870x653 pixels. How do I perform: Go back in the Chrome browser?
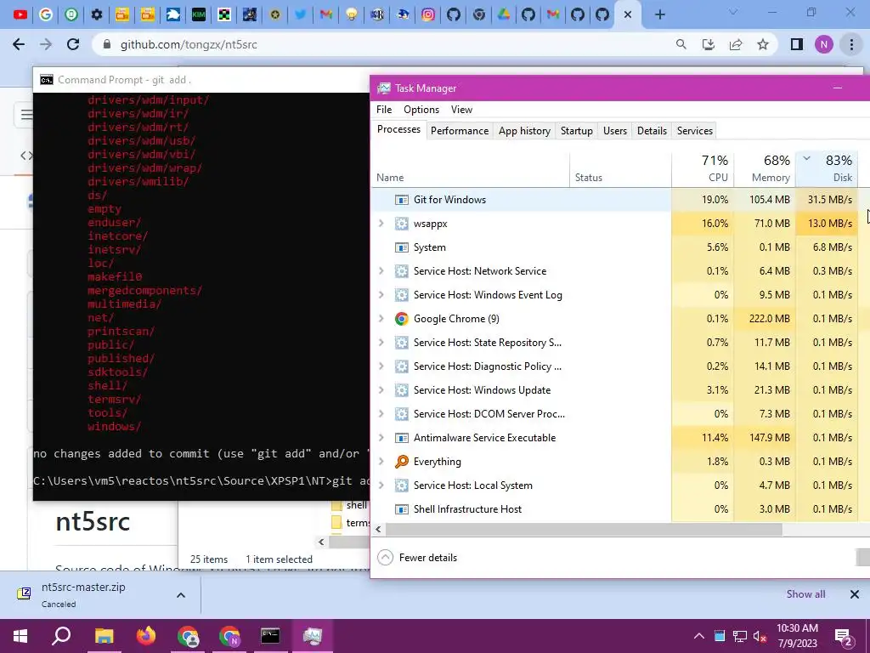(x=19, y=44)
